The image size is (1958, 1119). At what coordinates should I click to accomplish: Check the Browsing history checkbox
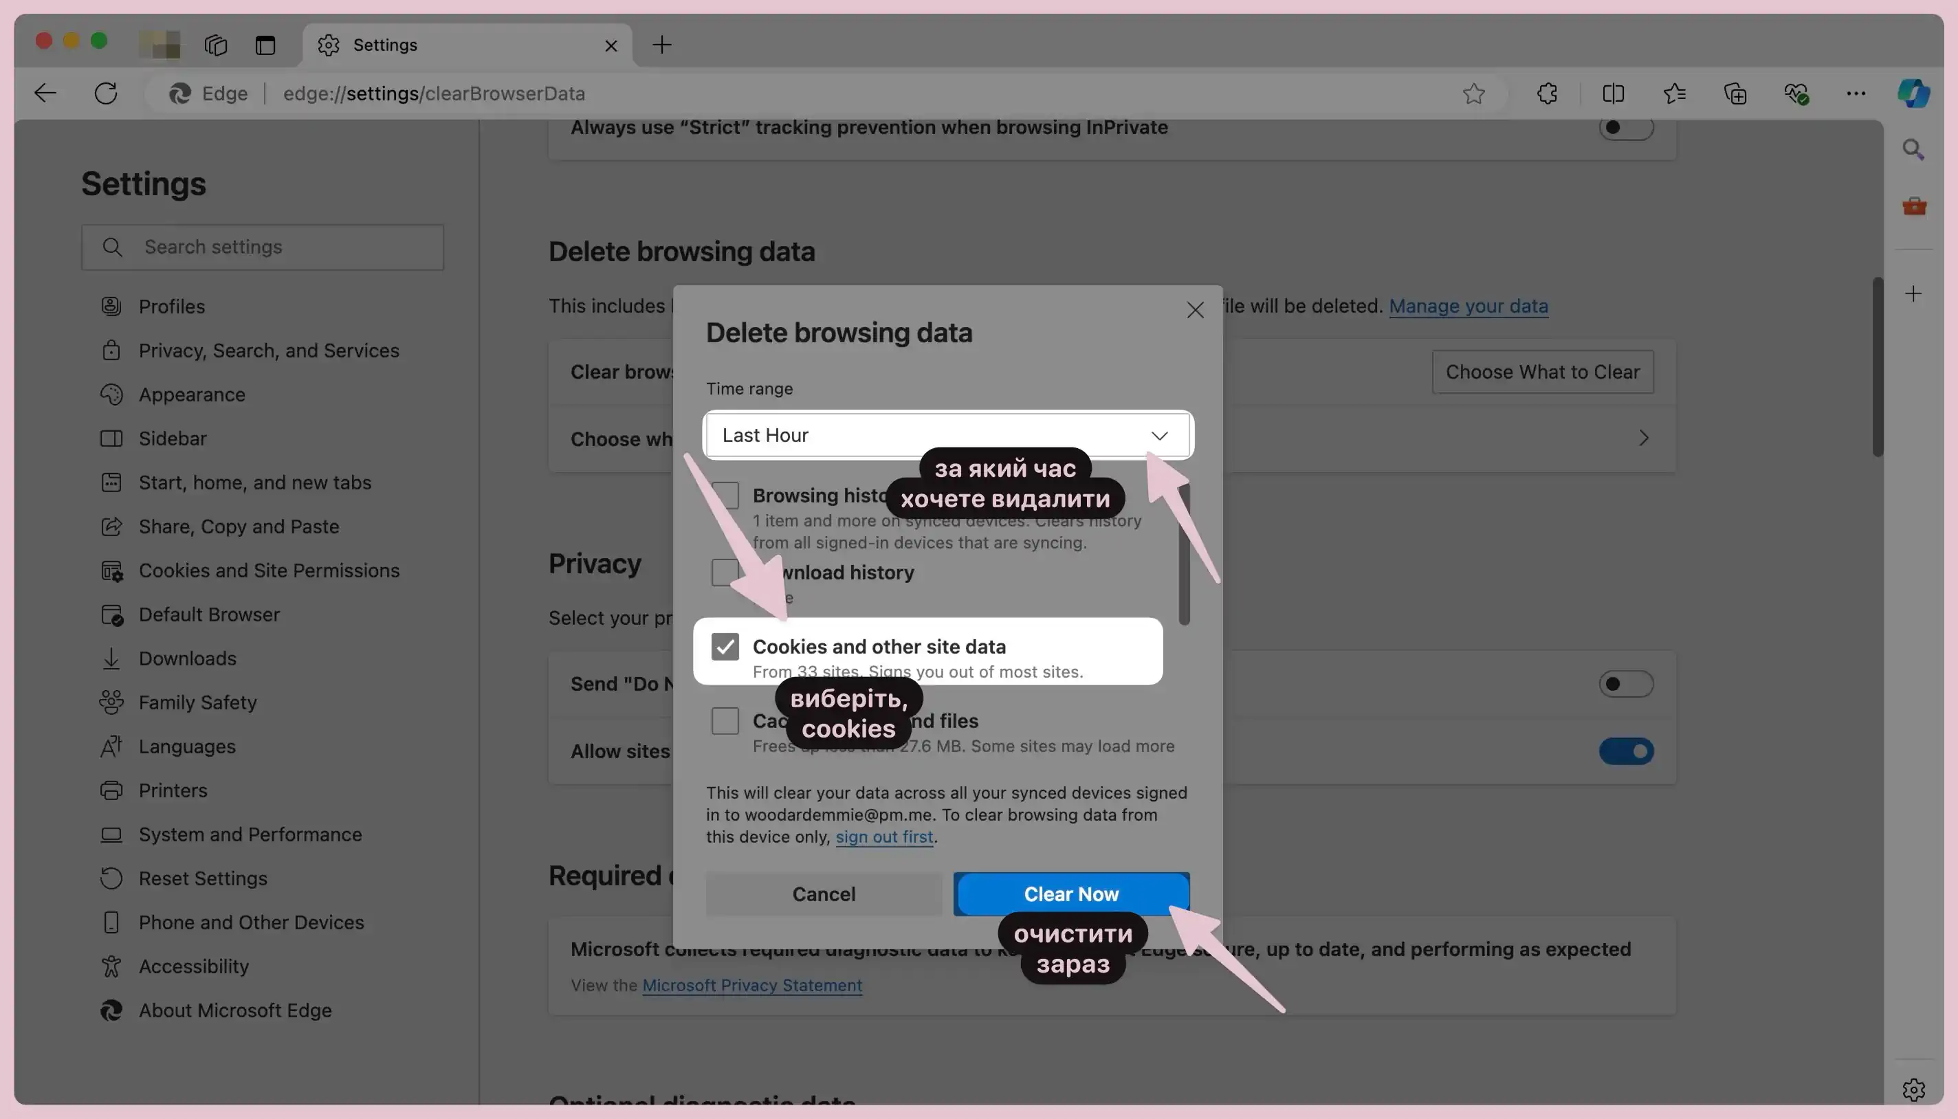725,498
